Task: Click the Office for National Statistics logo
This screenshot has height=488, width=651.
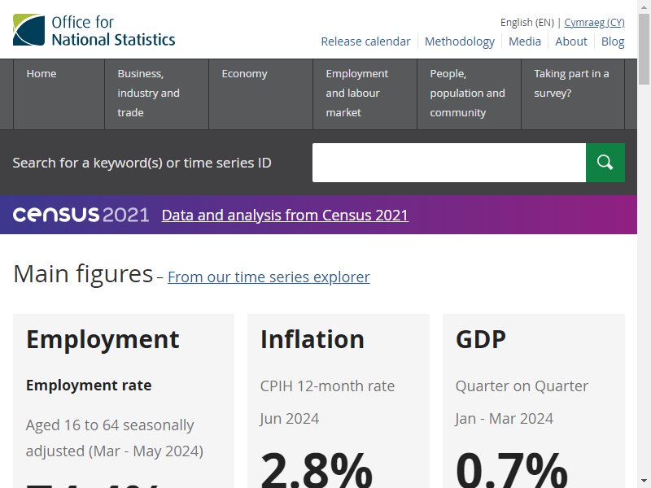Action: [94, 30]
